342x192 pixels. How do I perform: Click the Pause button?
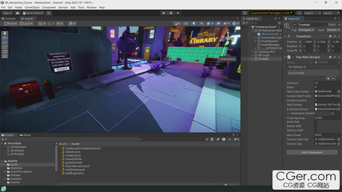click(171, 13)
